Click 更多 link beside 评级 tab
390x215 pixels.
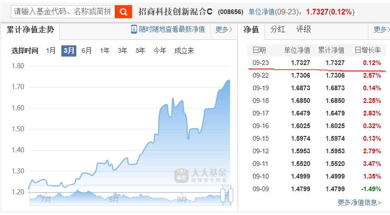[x=382, y=29]
